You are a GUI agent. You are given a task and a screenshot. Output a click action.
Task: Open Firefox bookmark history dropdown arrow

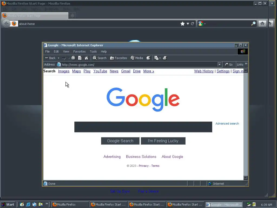click(x=188, y=24)
